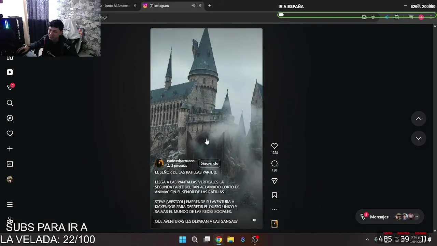437x246 pixels.
Task: Open the Chrome profile avatar
Action: point(421,17)
